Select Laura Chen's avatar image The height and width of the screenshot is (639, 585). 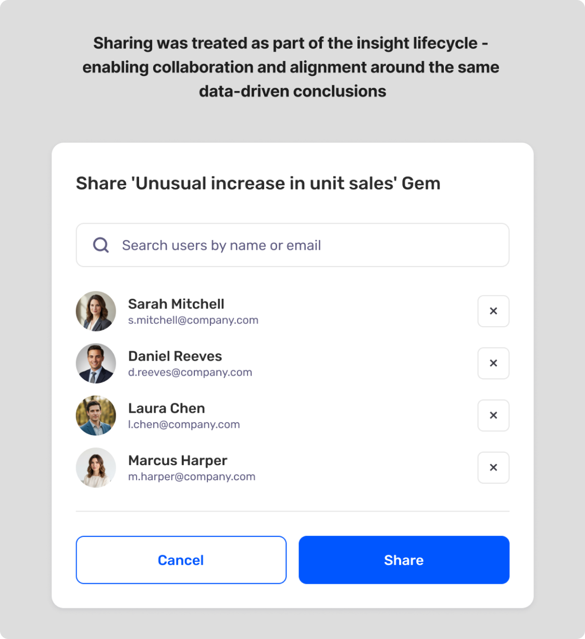(96, 415)
